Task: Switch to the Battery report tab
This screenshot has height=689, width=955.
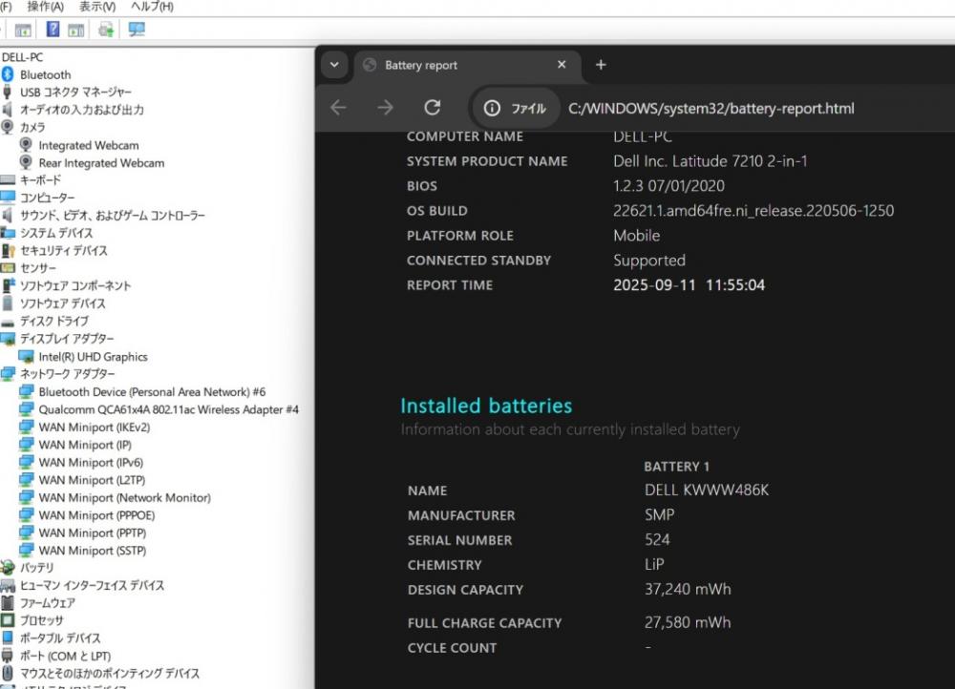Action: pyautogui.click(x=466, y=65)
